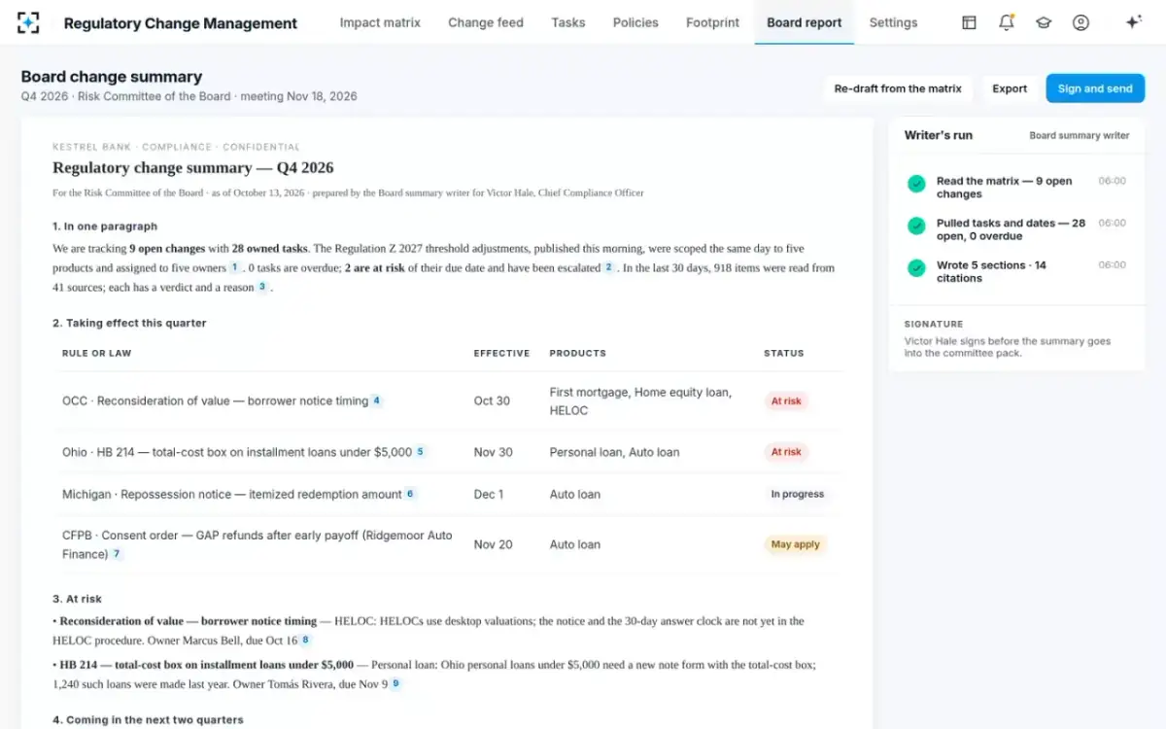The height and width of the screenshot is (729, 1166).
Task: Open citation 9 after 'due Nov 9'
Action: (395, 684)
